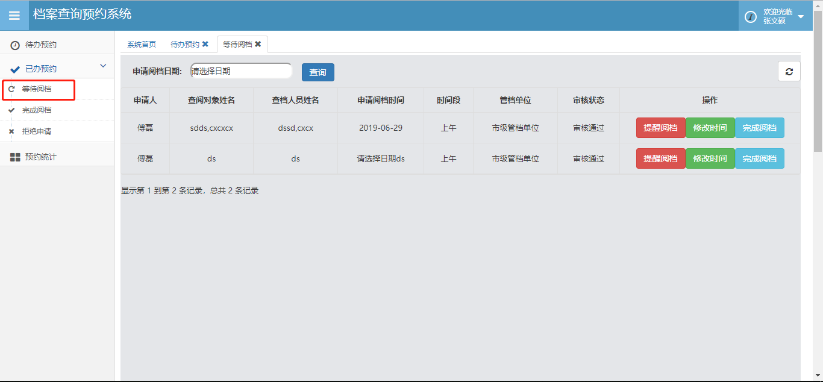Open 待办预约 in the sidebar
Screen dimensions: 823x382
[41, 45]
